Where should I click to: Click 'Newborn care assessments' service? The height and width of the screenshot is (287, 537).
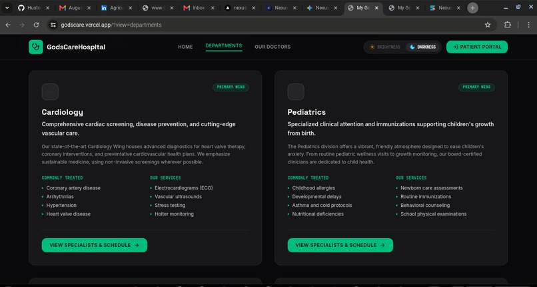432,188
